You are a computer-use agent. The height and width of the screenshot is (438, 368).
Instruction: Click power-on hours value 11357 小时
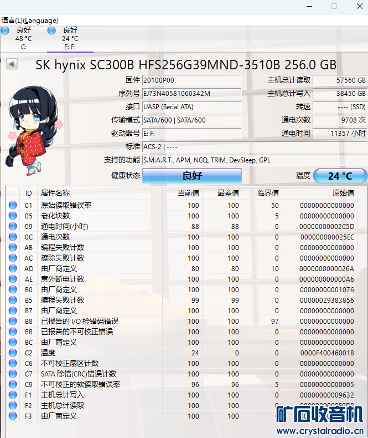coord(340,134)
